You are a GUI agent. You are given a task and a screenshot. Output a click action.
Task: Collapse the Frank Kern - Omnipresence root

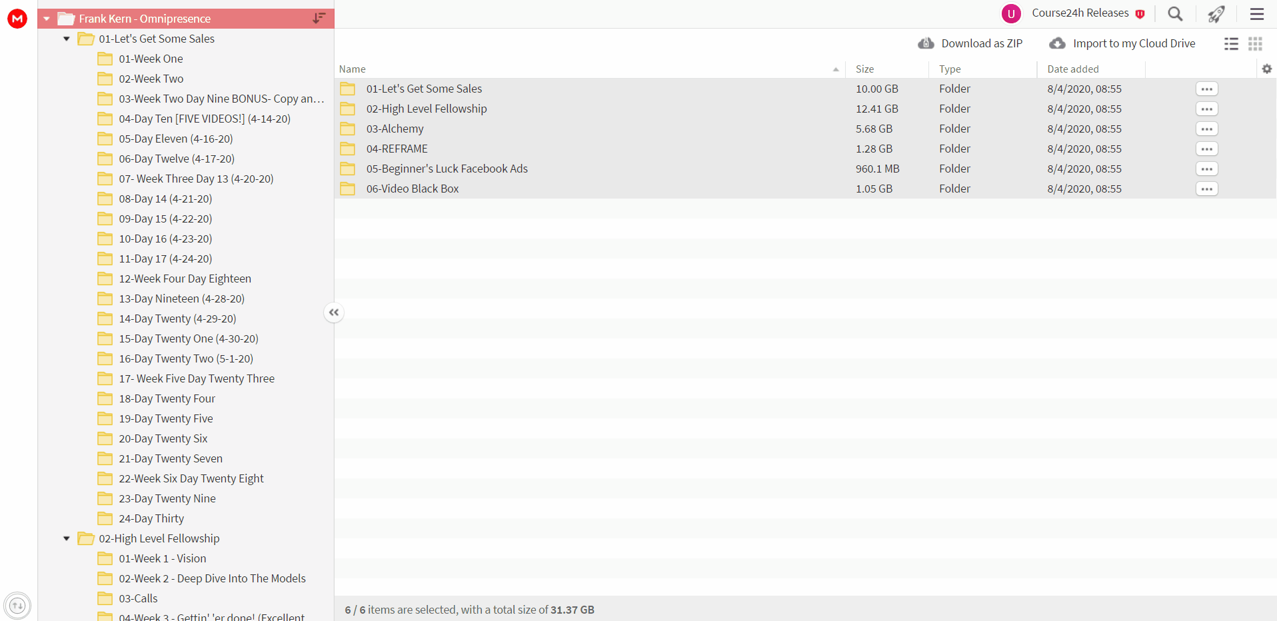tap(47, 19)
